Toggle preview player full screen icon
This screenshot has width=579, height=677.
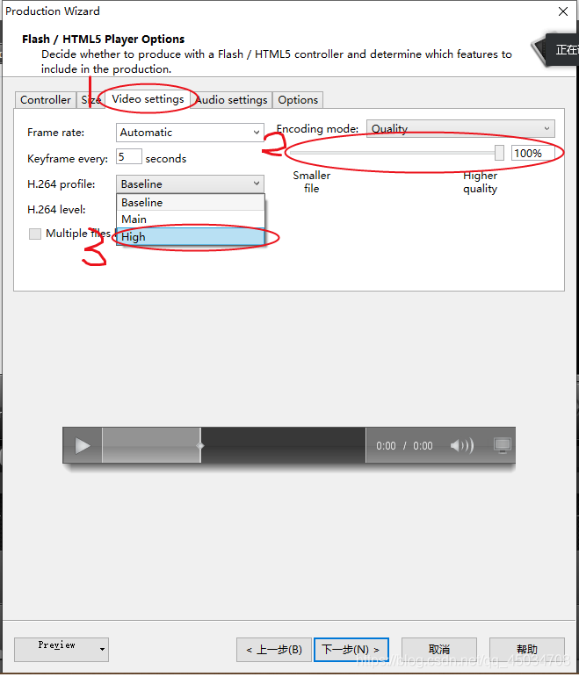[503, 445]
